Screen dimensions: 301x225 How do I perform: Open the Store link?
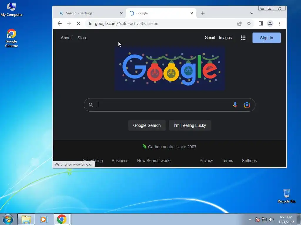82,38
